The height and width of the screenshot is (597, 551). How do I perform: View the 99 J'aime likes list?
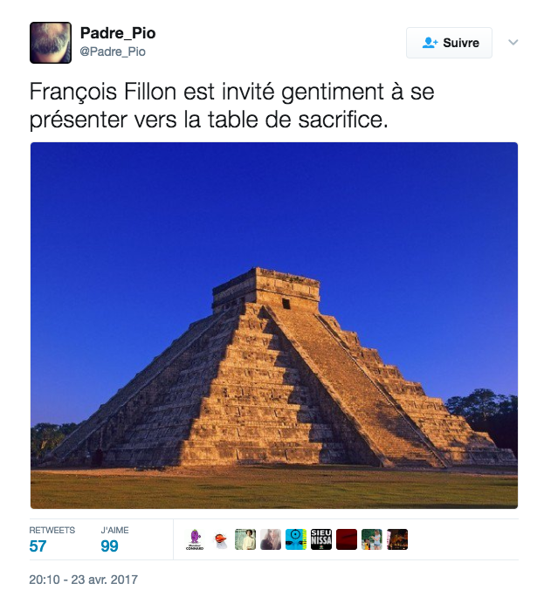pyautogui.click(x=114, y=540)
